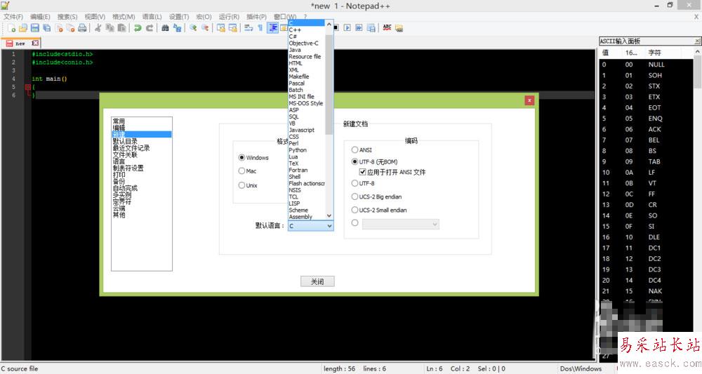Image resolution: width=702 pixels, height=374 pixels.
Task: Click the green Undo arrow icon
Action: [138, 28]
